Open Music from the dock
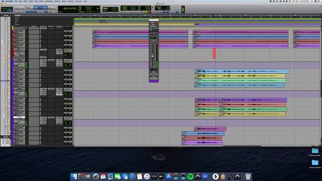 (146, 176)
